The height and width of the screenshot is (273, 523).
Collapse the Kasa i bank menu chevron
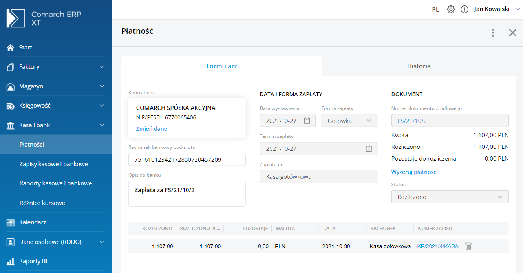102,125
